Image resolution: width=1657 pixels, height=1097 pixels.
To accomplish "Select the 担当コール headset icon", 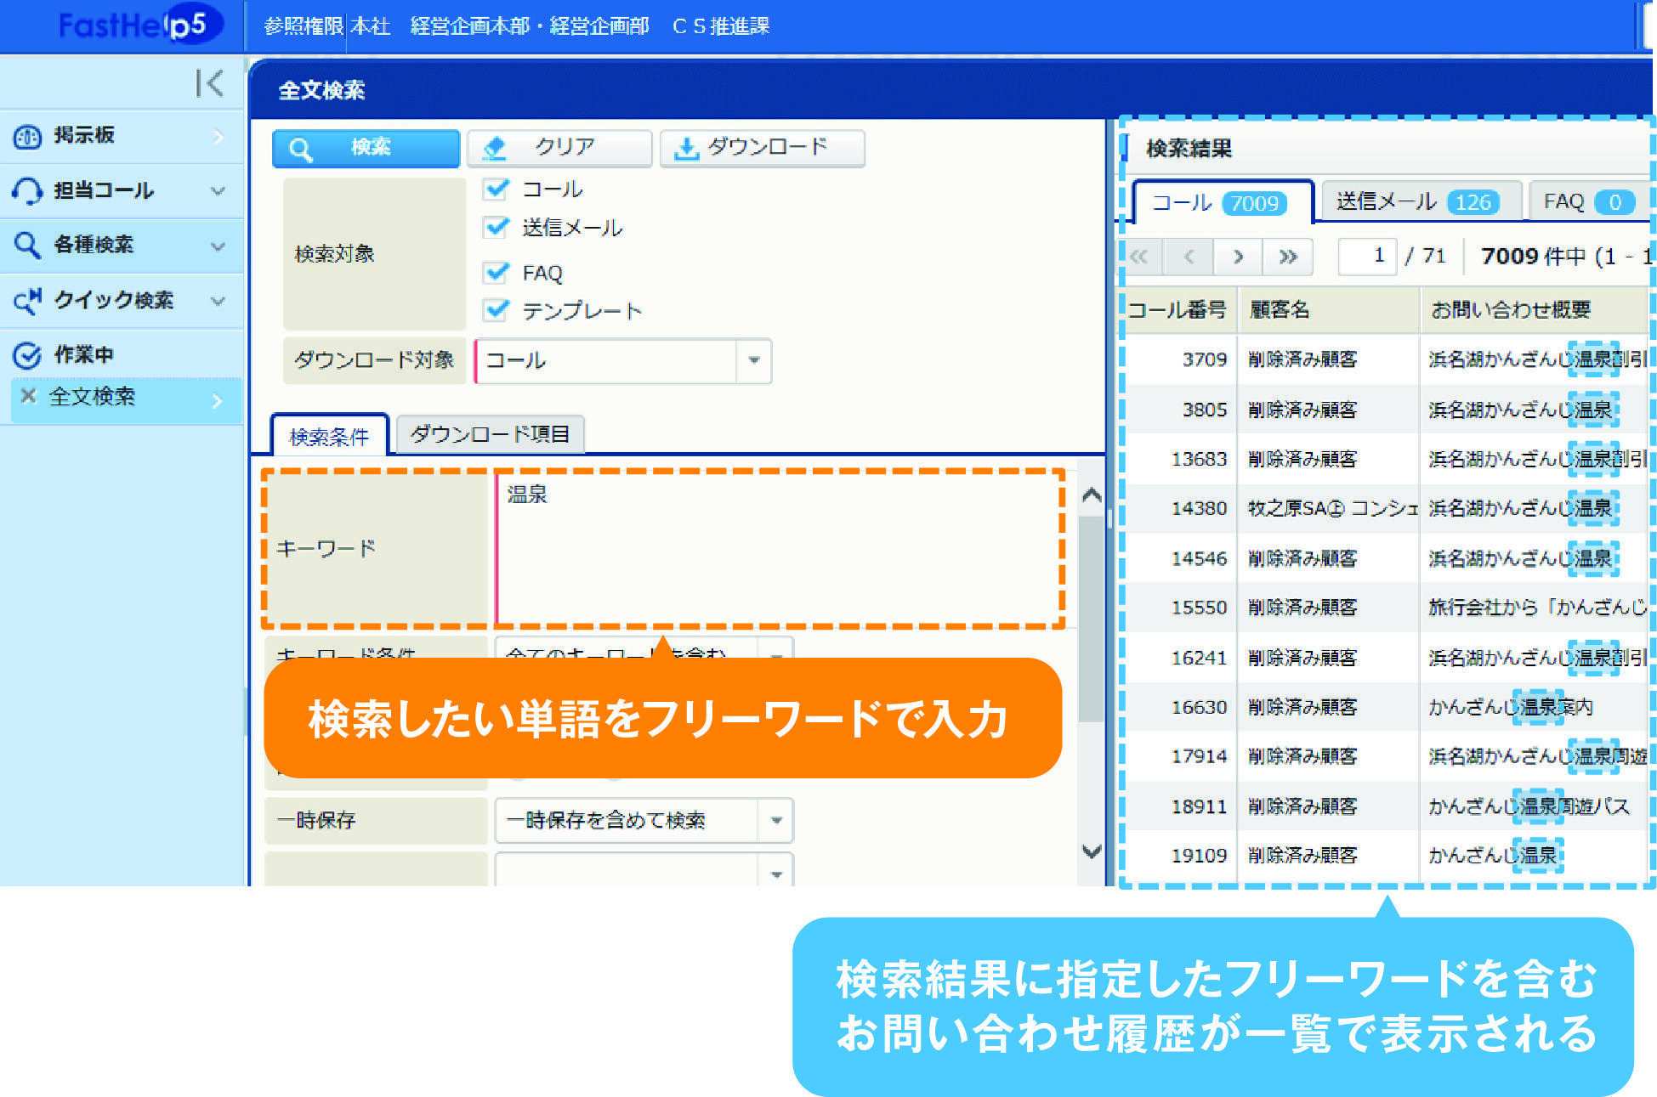I will [28, 190].
